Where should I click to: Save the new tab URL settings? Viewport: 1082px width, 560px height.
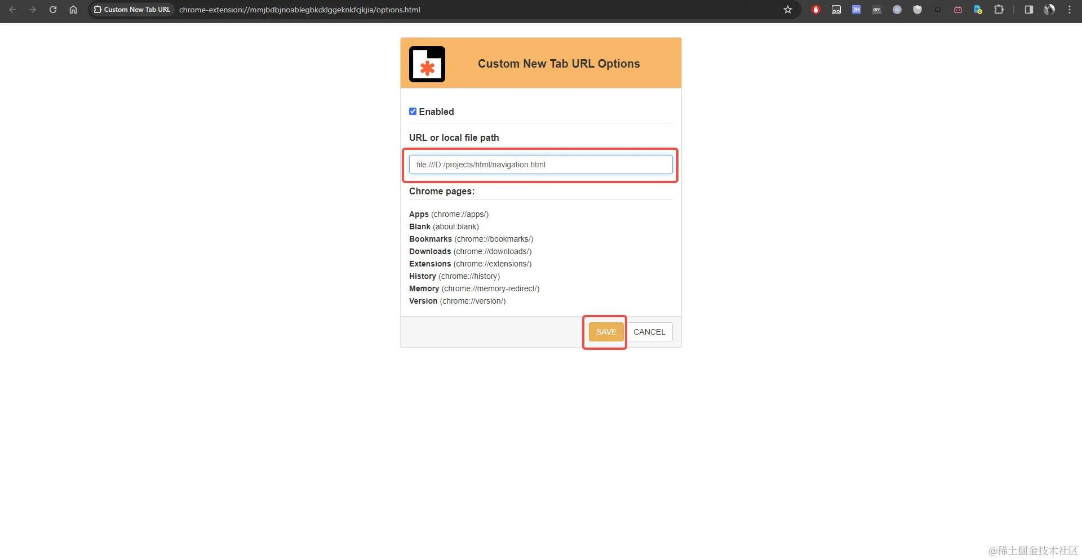click(606, 332)
